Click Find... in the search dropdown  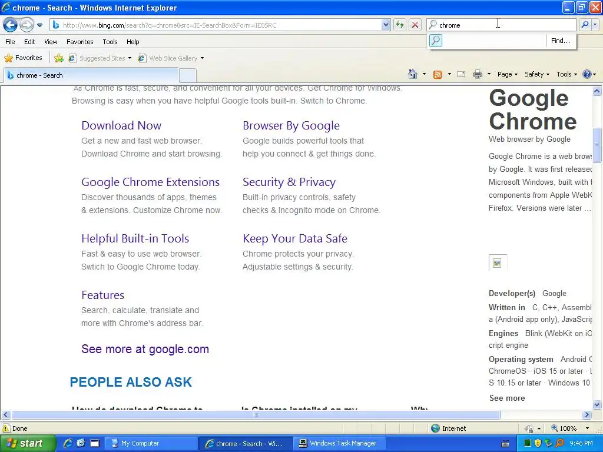561,41
